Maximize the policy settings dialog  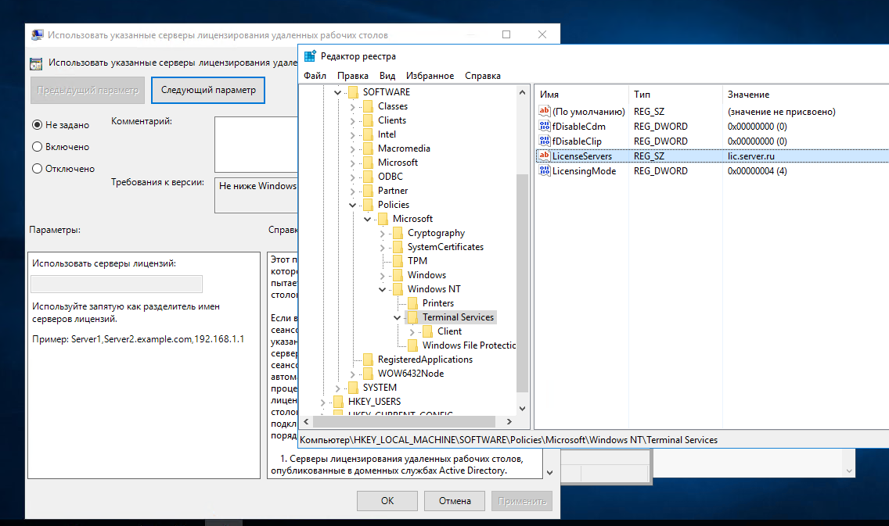click(x=506, y=34)
